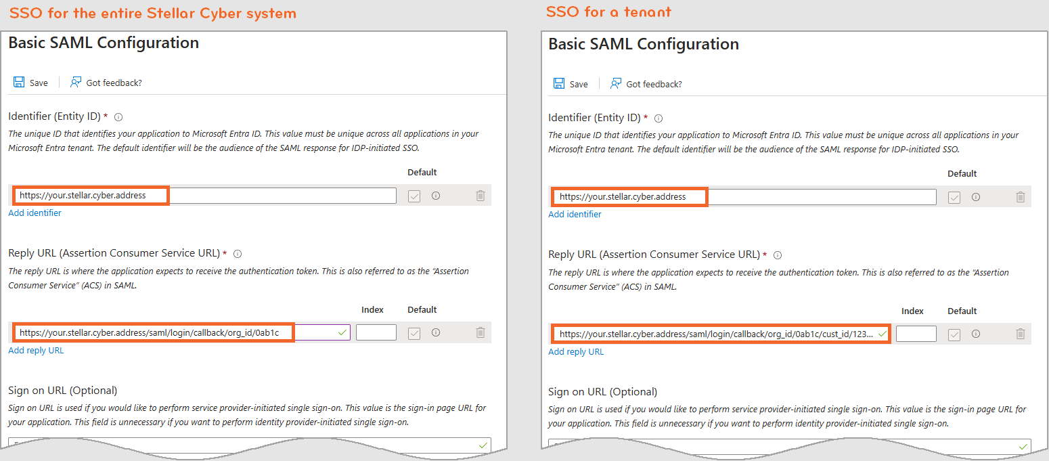The image size is (1049, 461).
Task: Click the info icon beside Reply URL heading in the system-wide panel
Action: point(238,254)
